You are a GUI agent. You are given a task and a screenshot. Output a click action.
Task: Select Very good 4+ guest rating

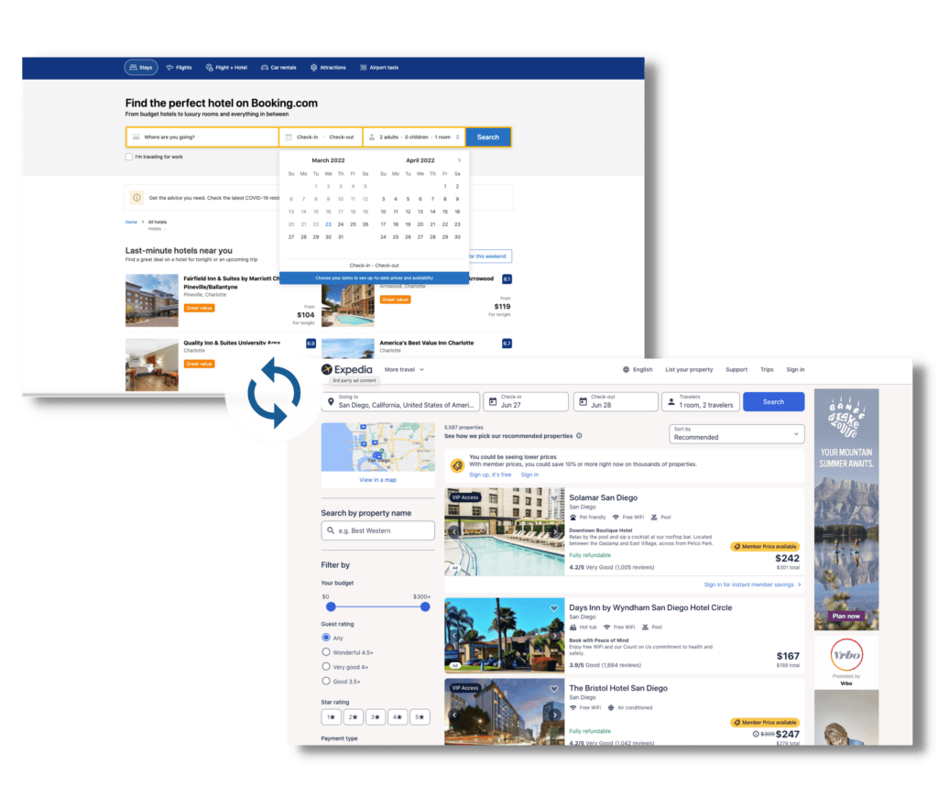(326, 666)
